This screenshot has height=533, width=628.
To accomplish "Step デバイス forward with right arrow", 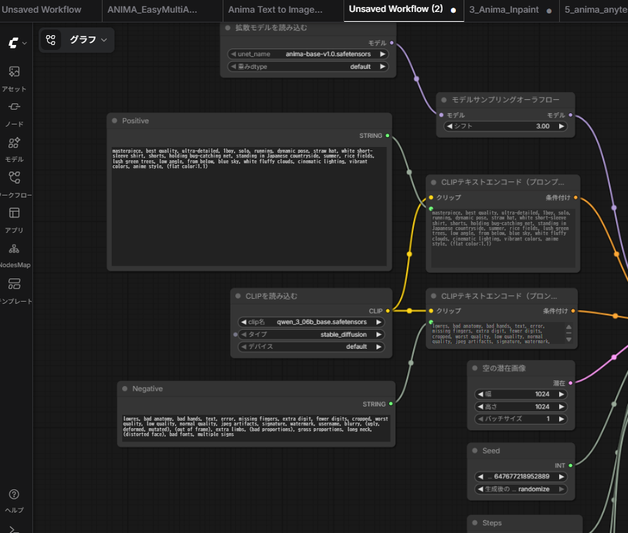I will [x=379, y=347].
